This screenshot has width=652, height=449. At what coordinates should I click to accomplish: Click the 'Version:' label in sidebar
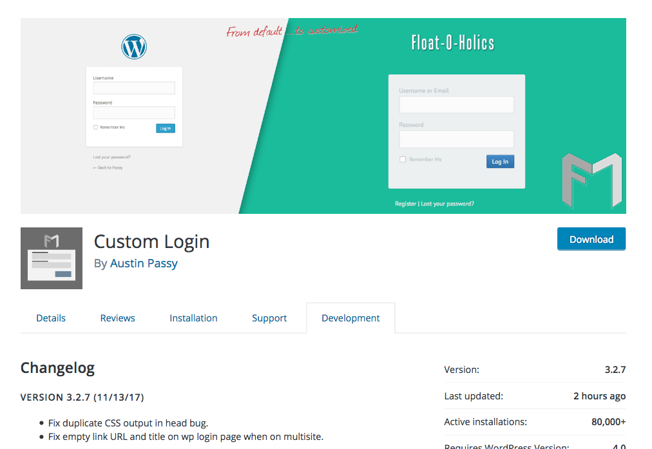click(461, 370)
